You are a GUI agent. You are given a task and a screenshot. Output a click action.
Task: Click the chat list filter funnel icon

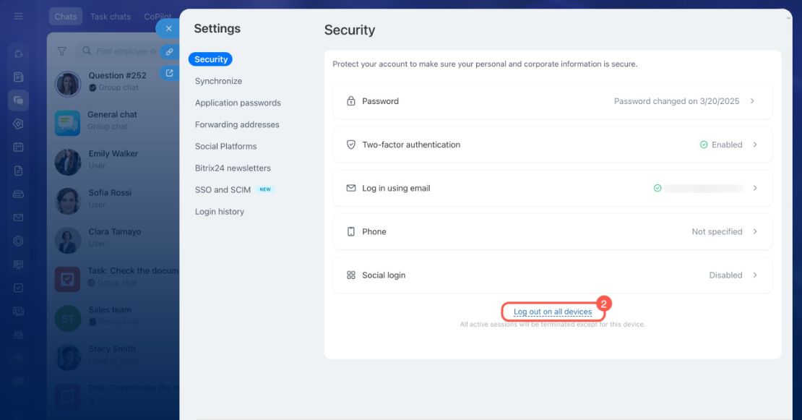(62, 51)
